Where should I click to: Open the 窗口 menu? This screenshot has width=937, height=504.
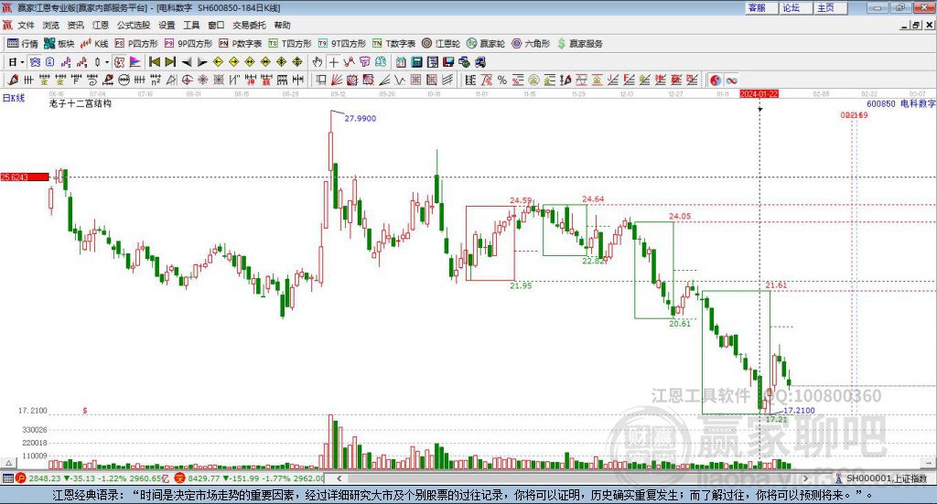point(216,25)
